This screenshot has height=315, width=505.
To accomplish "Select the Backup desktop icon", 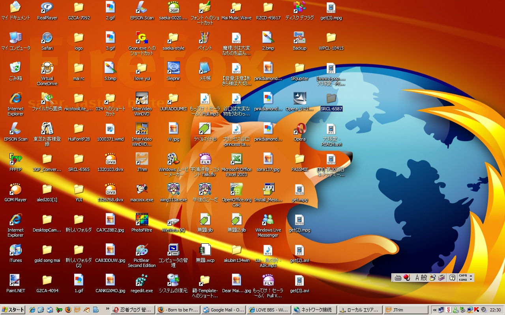I will [x=299, y=41].
